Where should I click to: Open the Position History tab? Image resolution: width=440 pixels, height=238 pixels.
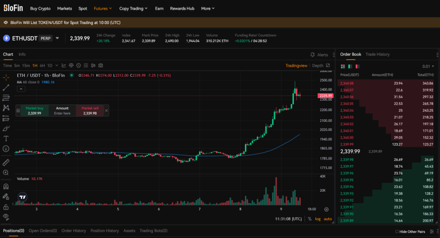coord(105,231)
